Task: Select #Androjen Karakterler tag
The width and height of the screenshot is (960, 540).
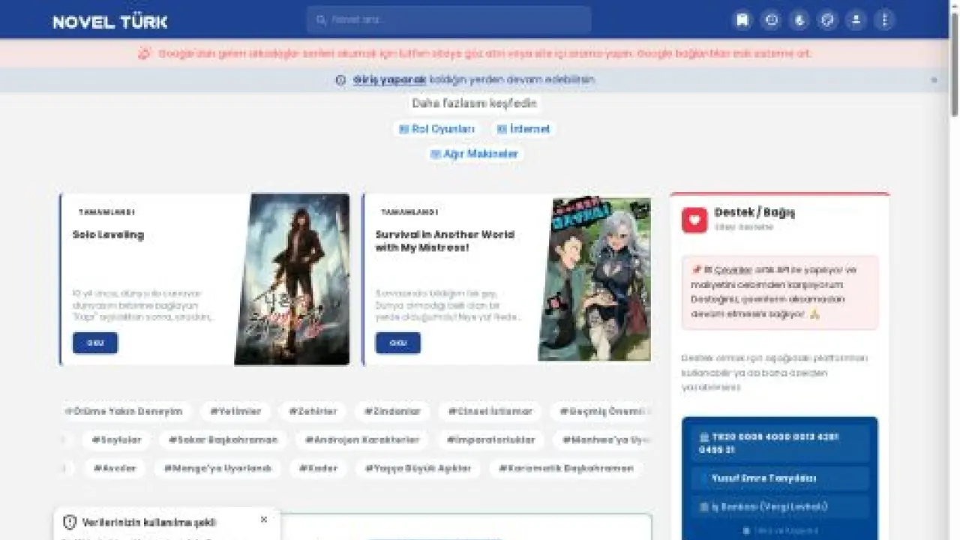Action: point(362,439)
